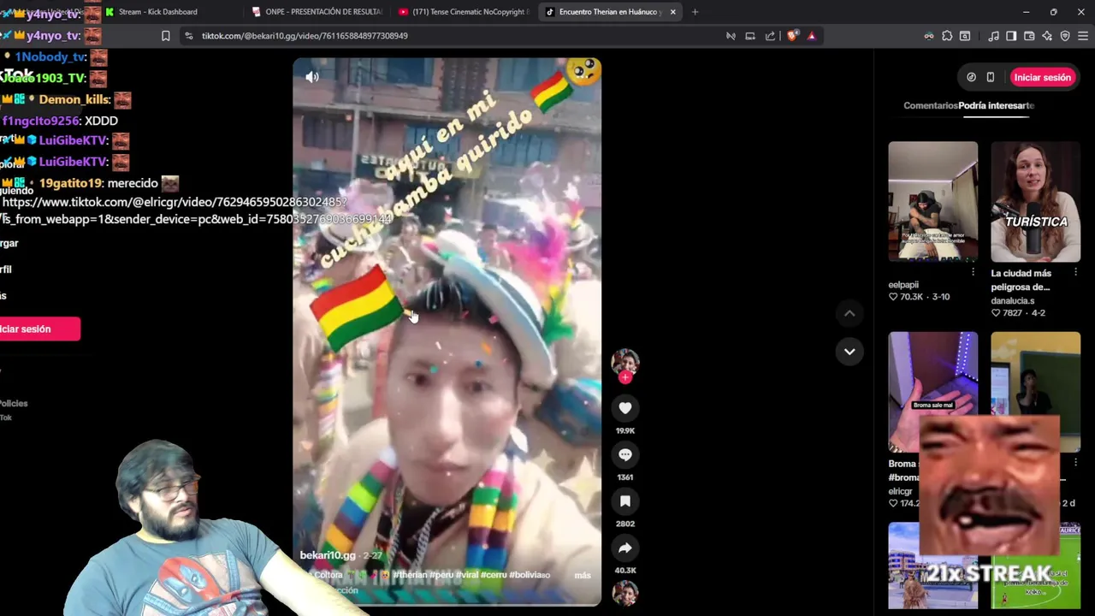The image size is (1095, 616).
Task: Open the eelpapii creator name
Action: point(903,285)
